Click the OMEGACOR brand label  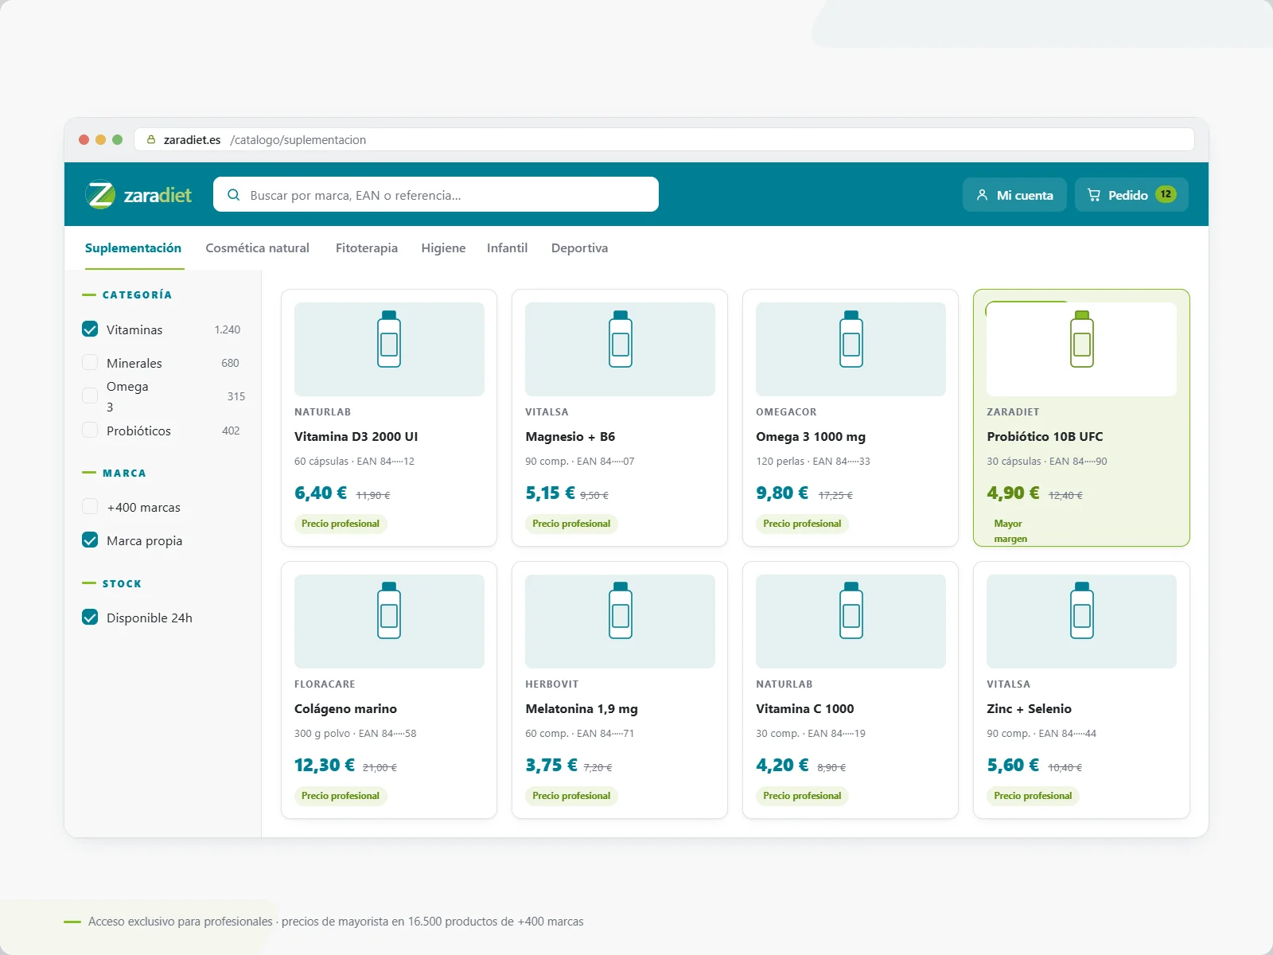pyautogui.click(x=786, y=412)
